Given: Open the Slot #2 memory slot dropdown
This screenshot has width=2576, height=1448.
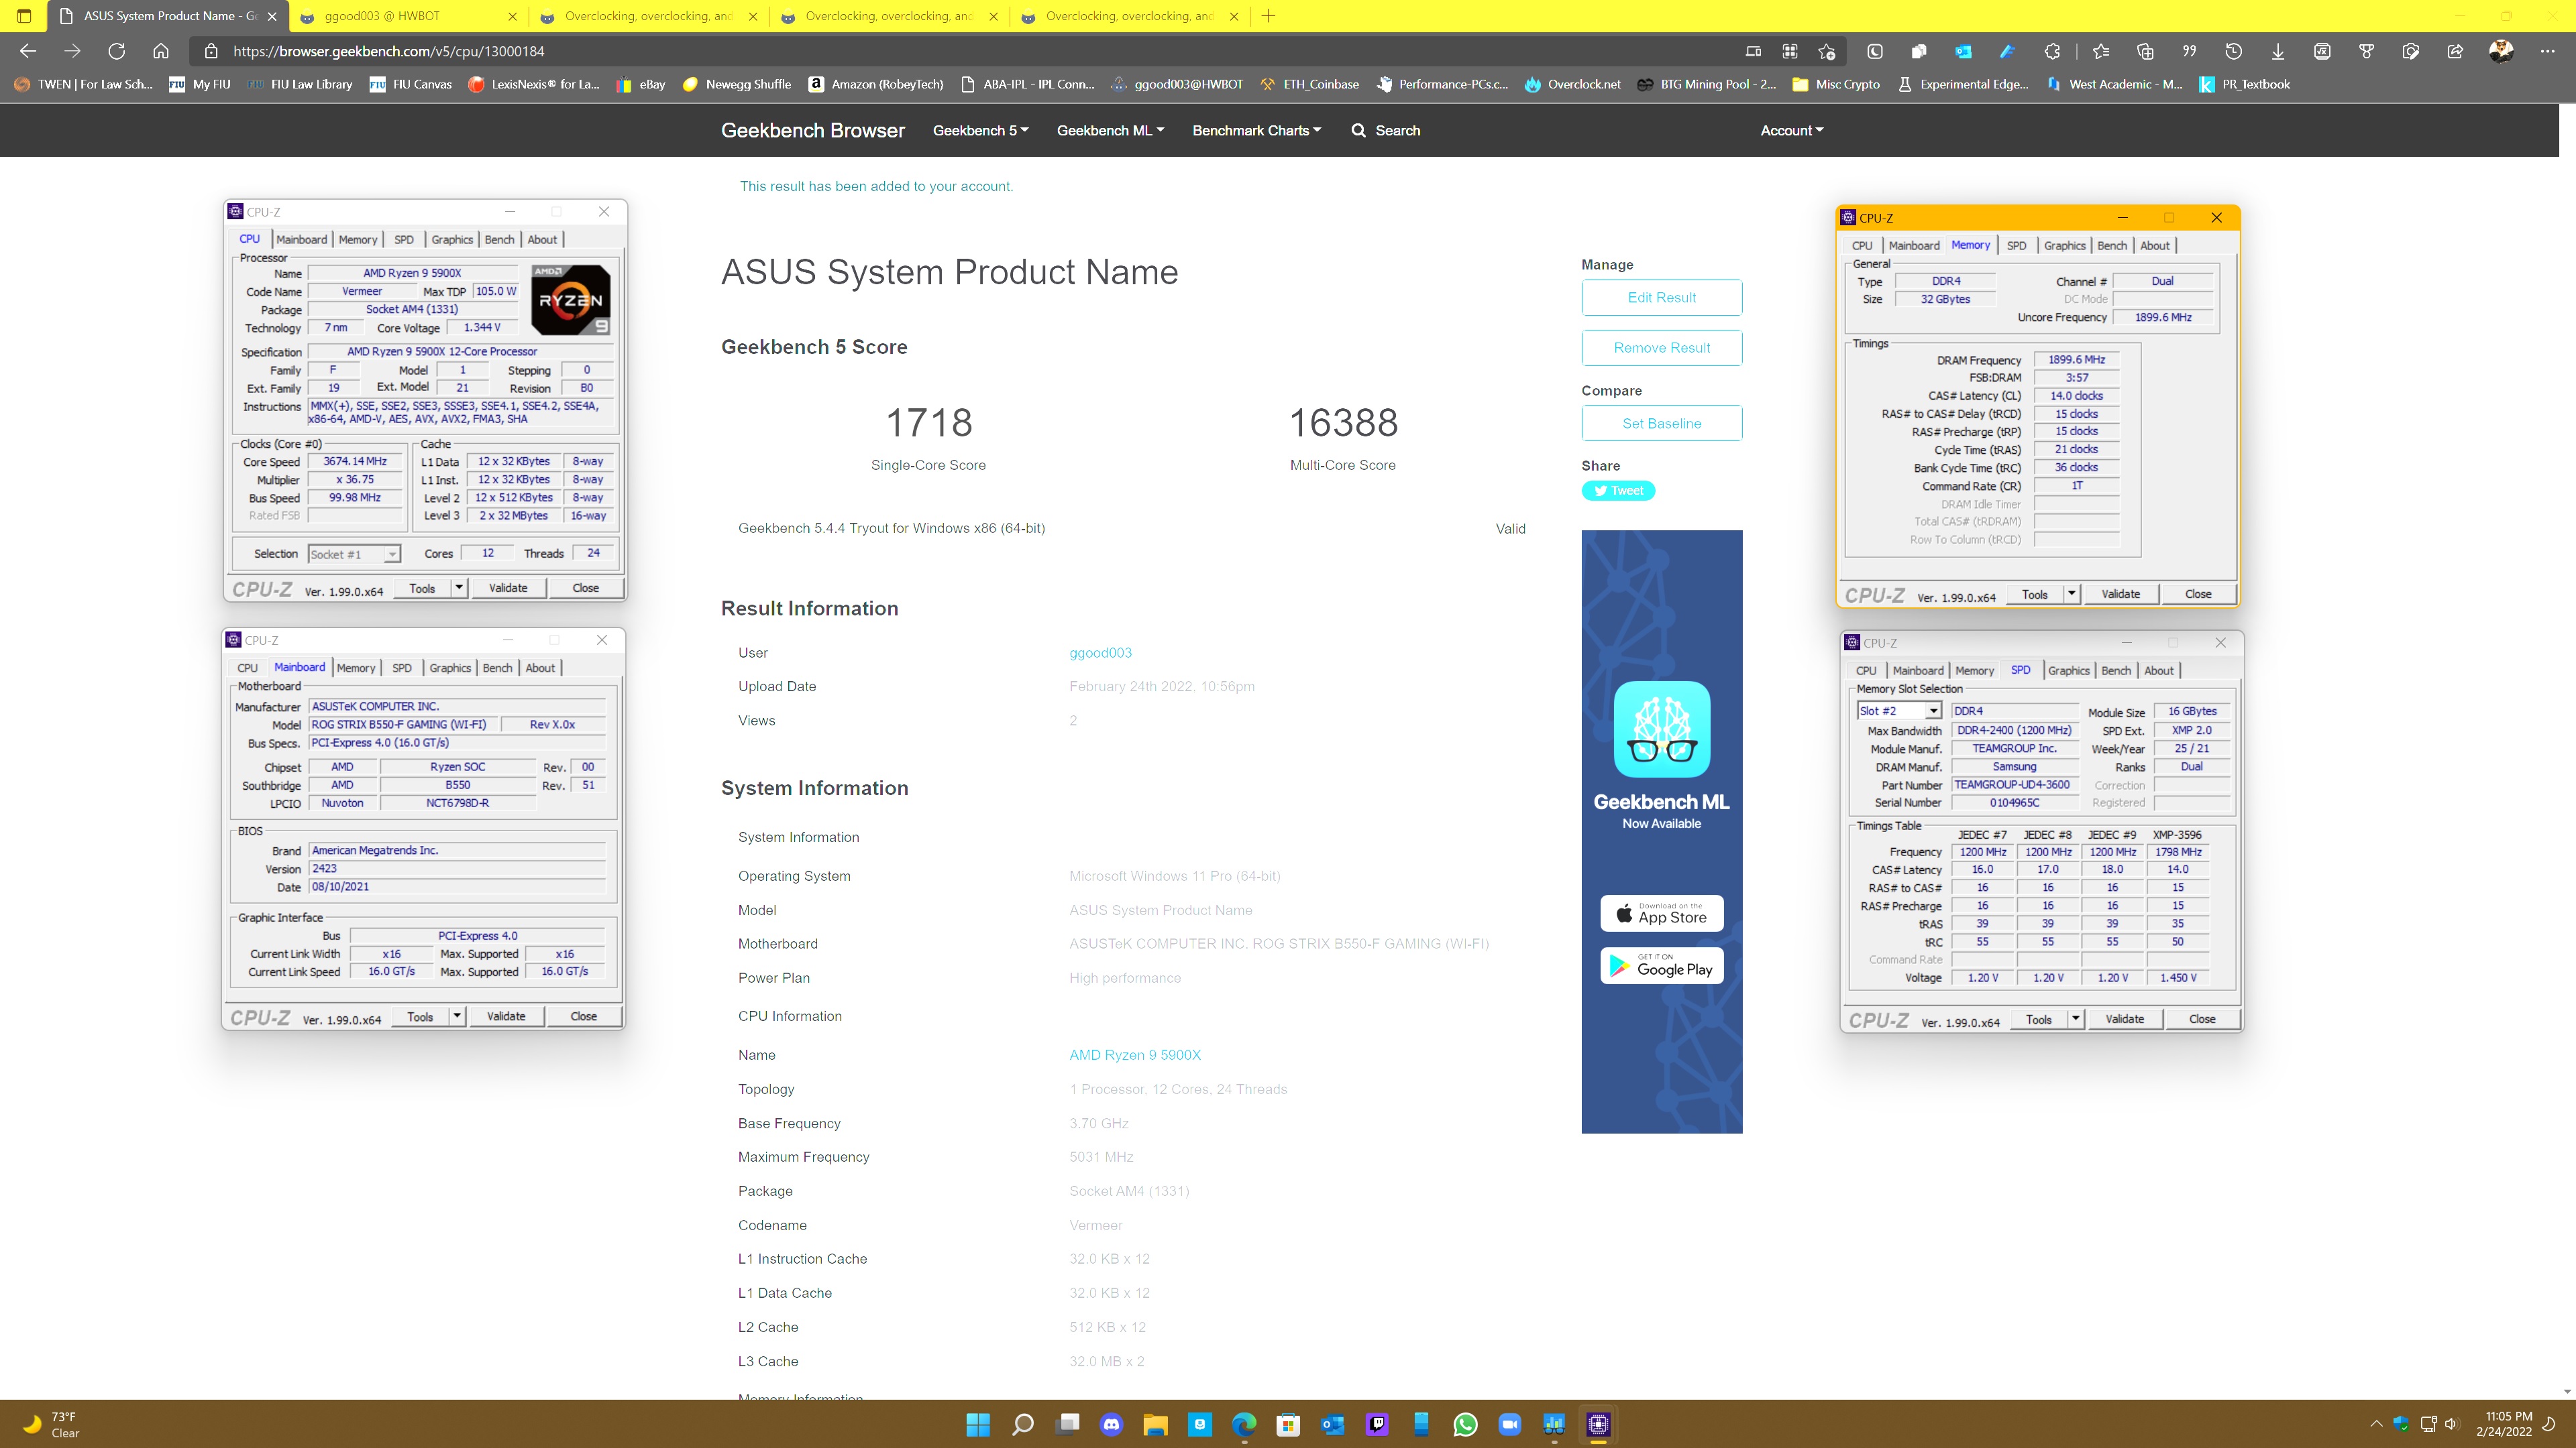Looking at the screenshot, I should (1899, 711).
